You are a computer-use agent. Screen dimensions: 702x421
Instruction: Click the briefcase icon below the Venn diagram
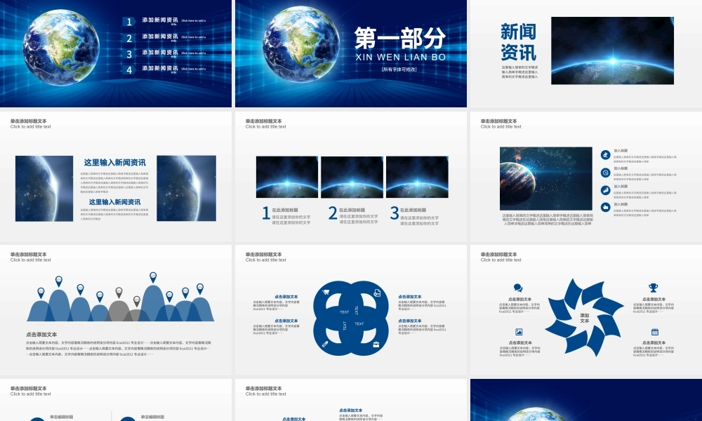pyautogui.click(x=376, y=343)
